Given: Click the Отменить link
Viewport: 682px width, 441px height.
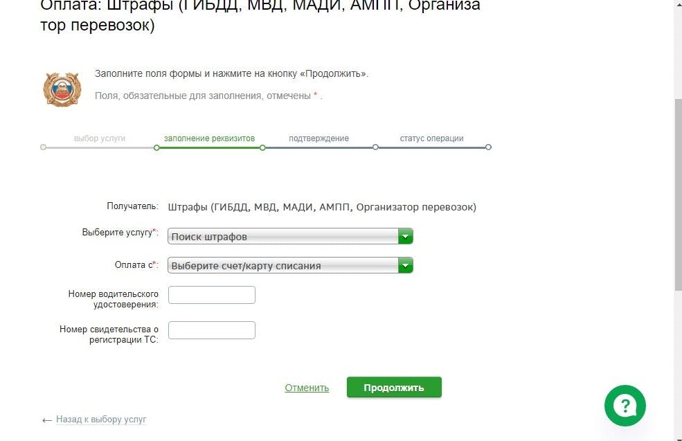Looking at the screenshot, I should (307, 388).
